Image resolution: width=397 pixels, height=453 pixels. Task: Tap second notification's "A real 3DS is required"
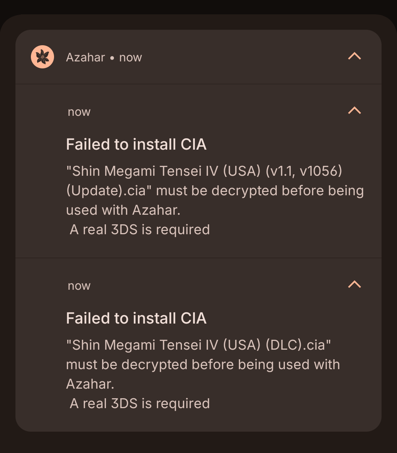pyautogui.click(x=140, y=403)
